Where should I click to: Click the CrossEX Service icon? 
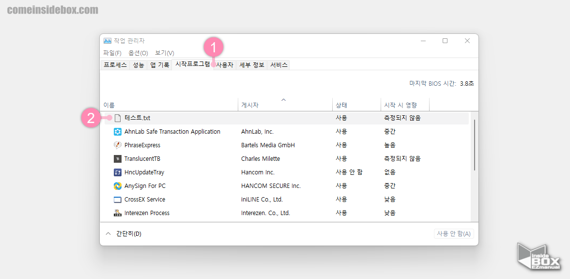[117, 199]
